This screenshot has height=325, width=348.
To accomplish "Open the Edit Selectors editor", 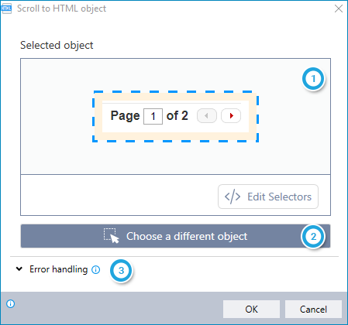I will (x=268, y=197).
